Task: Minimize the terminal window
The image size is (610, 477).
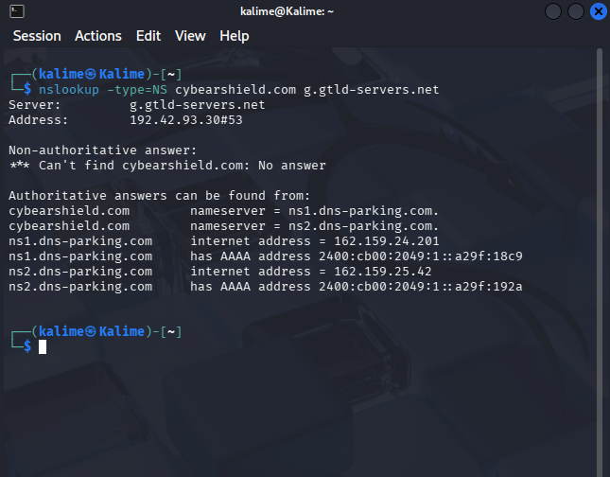Action: click(554, 11)
